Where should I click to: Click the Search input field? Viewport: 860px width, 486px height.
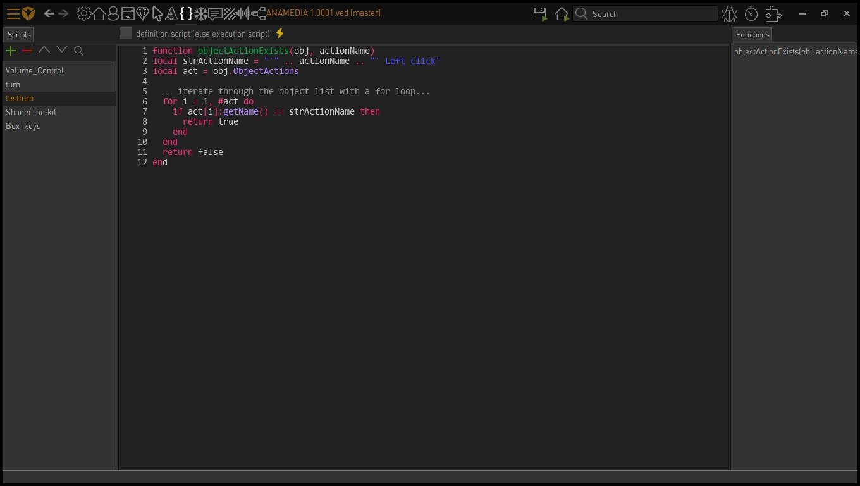point(645,14)
